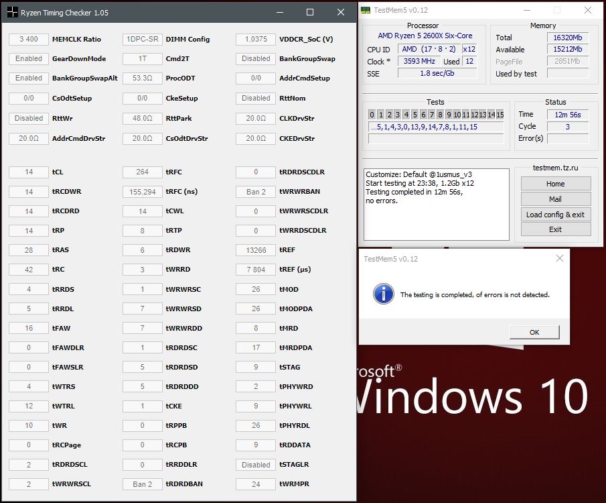606x503 pixels.
Task: Click the test sequence field ...5,1,4,3,0,13
Action: tap(436, 127)
